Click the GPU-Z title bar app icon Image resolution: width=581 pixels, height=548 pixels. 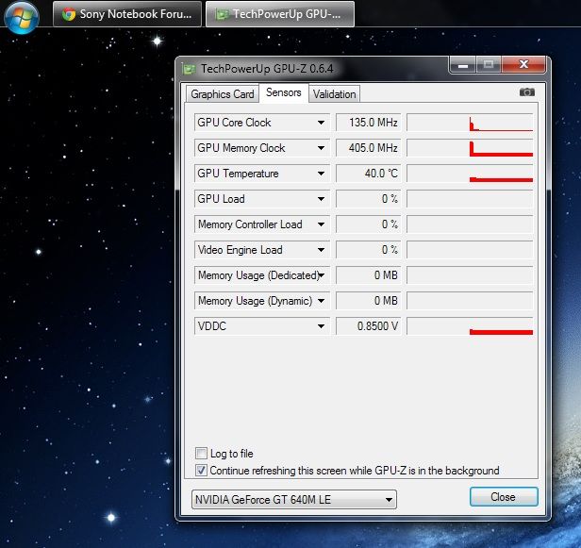coord(189,69)
